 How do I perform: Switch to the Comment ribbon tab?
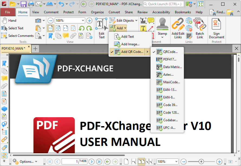(x=51, y=12)
